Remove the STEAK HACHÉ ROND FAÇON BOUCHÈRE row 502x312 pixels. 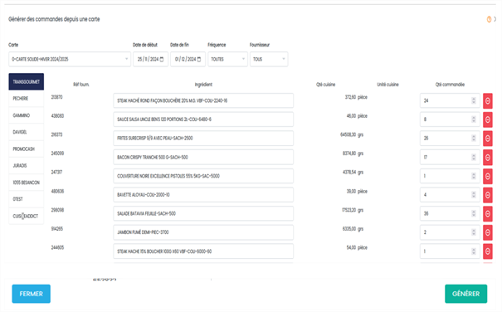pos(488,100)
